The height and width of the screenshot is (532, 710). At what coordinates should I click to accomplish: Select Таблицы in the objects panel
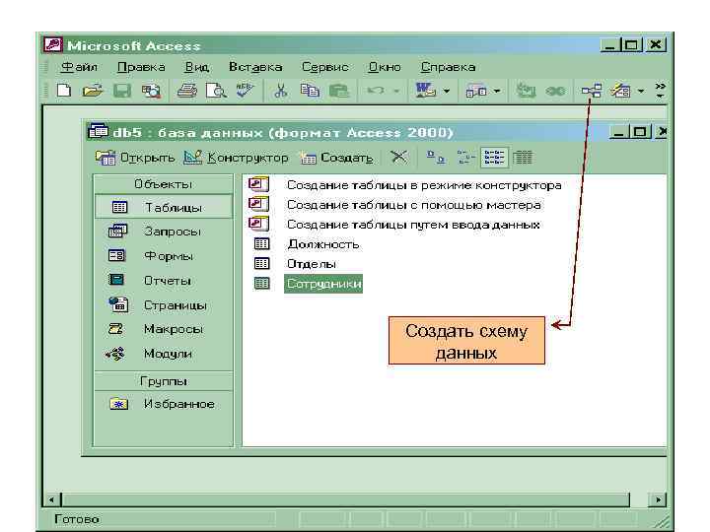(163, 207)
